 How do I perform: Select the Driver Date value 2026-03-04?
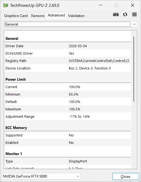click(x=78, y=46)
